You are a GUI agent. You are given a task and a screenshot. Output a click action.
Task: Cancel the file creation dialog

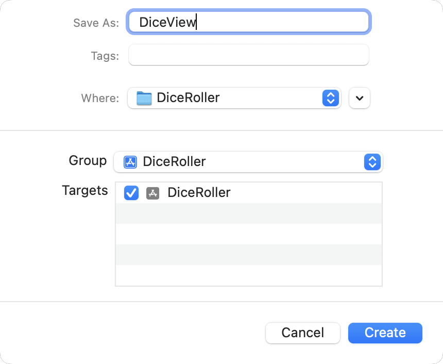(x=302, y=333)
